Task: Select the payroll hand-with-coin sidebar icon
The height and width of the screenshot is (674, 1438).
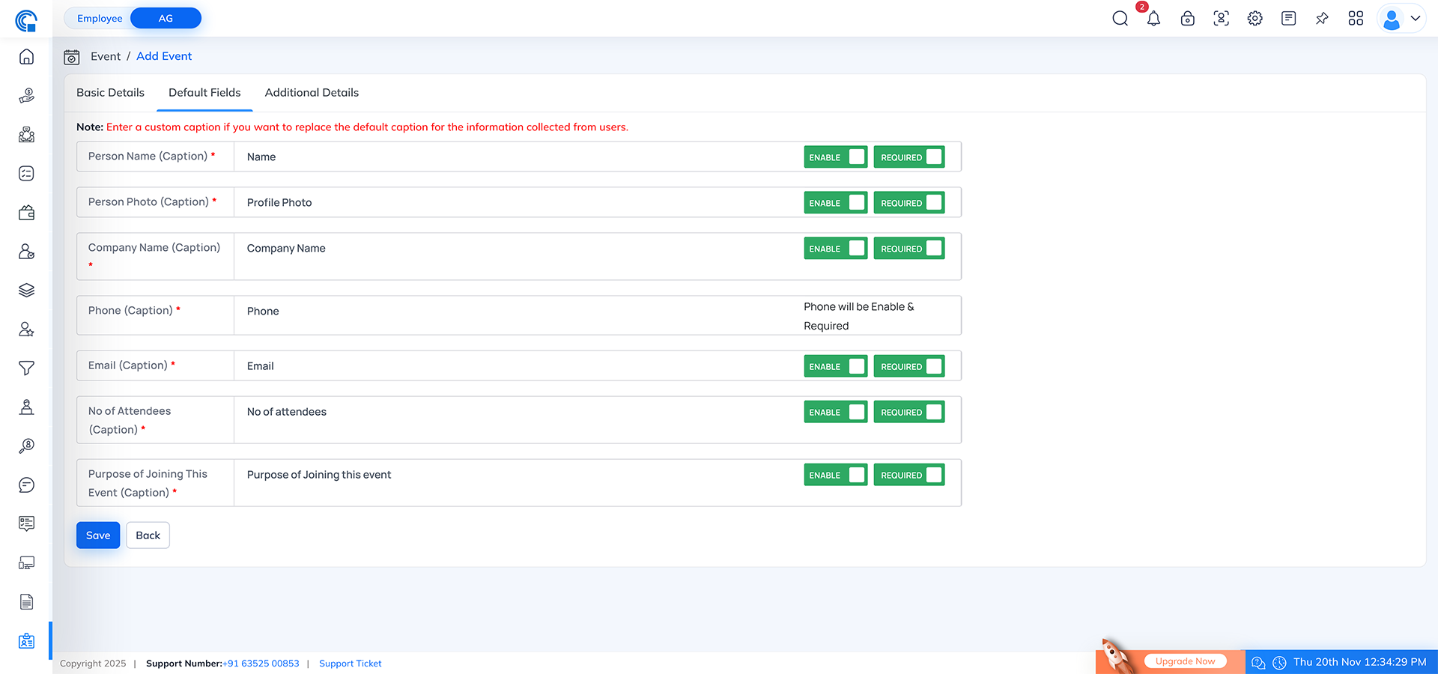Action: click(26, 95)
